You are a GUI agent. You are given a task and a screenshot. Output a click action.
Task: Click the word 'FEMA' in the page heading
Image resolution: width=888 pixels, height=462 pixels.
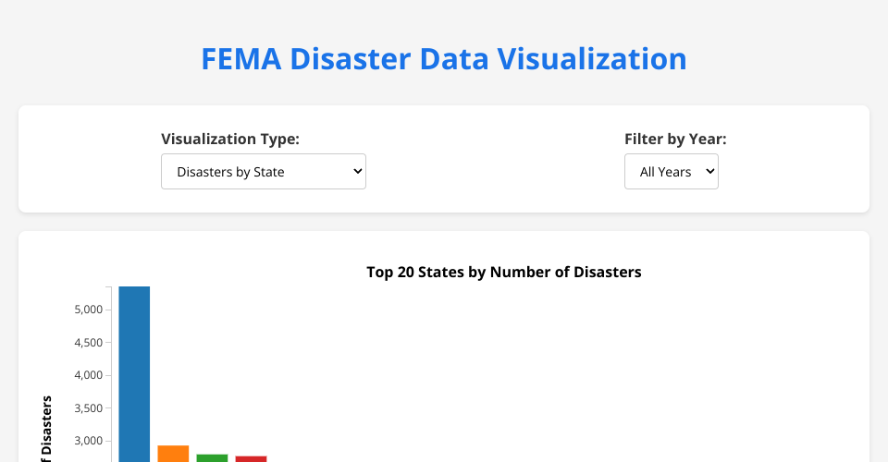[240, 58]
